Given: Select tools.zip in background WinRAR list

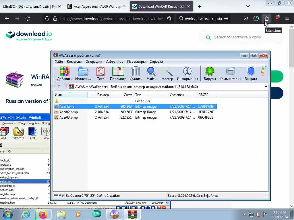Looking at the screenshot, I should (25, 160).
